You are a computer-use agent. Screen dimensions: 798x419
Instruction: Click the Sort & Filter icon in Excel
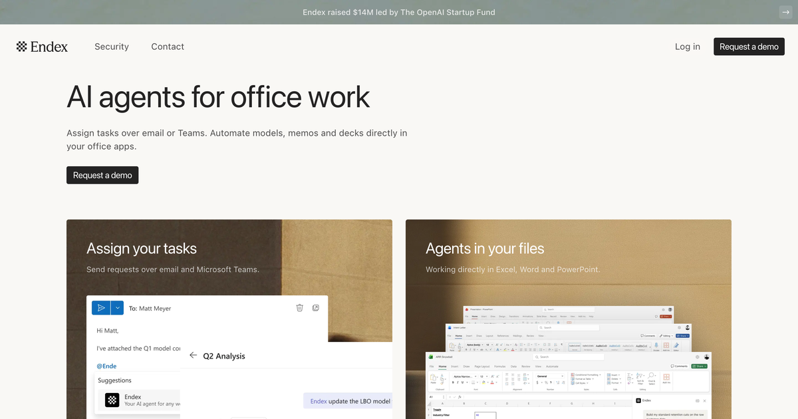tap(640, 377)
